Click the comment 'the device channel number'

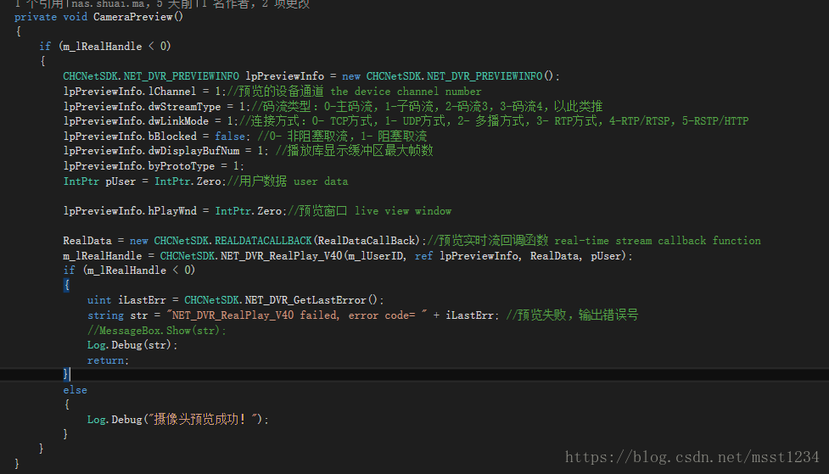point(406,92)
